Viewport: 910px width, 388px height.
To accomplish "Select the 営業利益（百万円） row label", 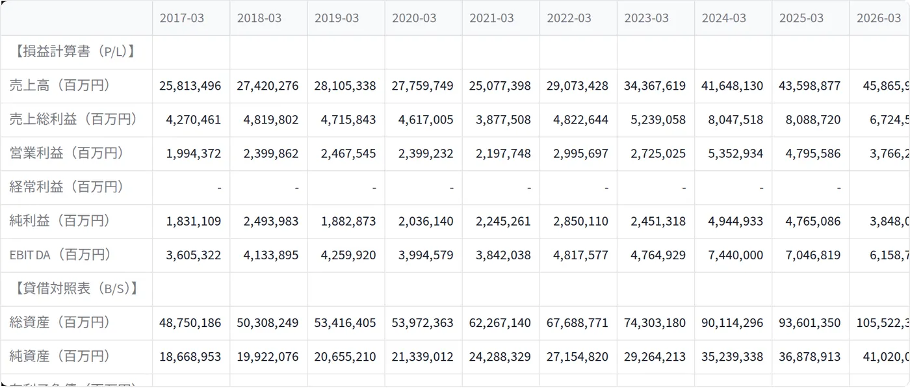I will click(67, 153).
